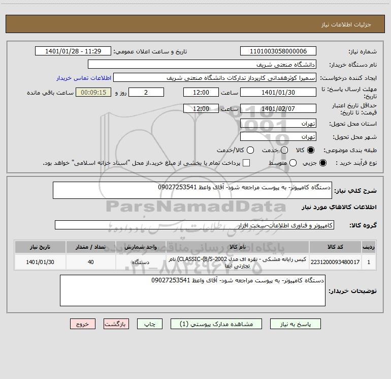Click the پاسخ به نیاز button
Screen dimensions: 391x379
coord(295,324)
